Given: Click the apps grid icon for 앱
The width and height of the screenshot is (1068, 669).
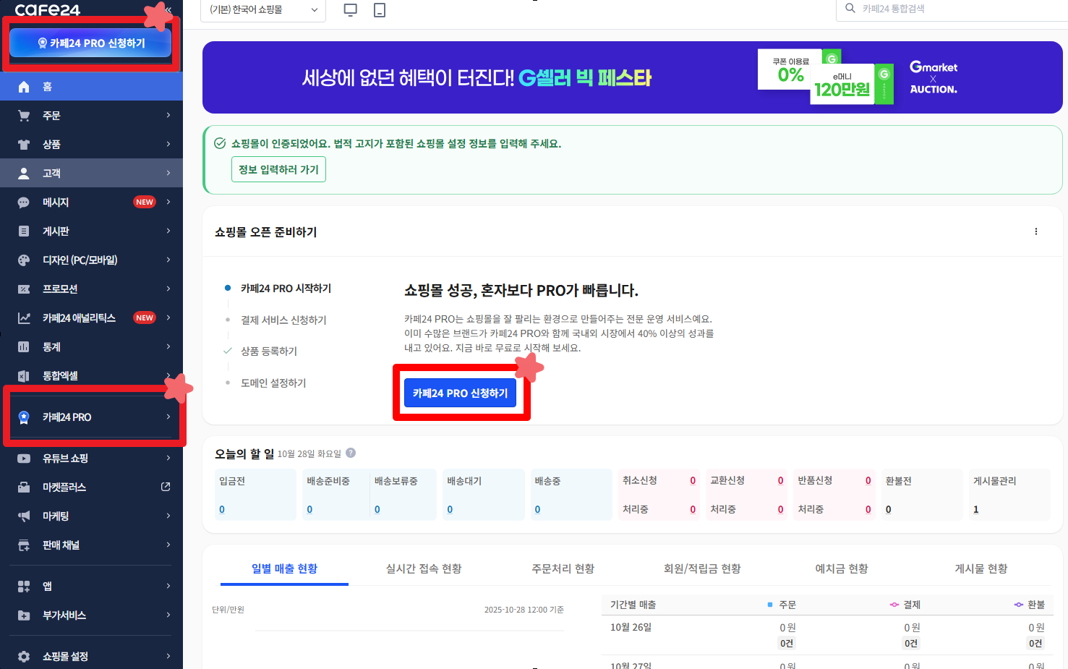Looking at the screenshot, I should 24,587.
